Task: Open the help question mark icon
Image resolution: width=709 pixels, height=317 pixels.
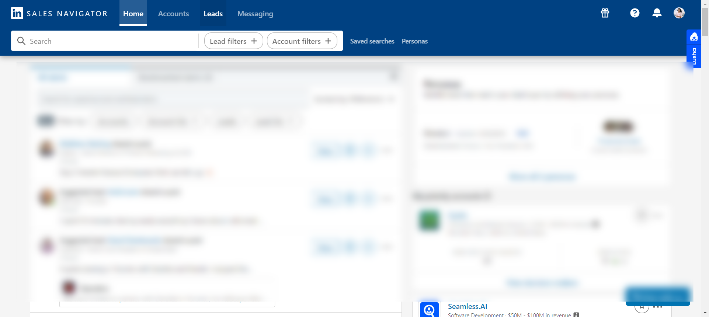Action: point(635,13)
